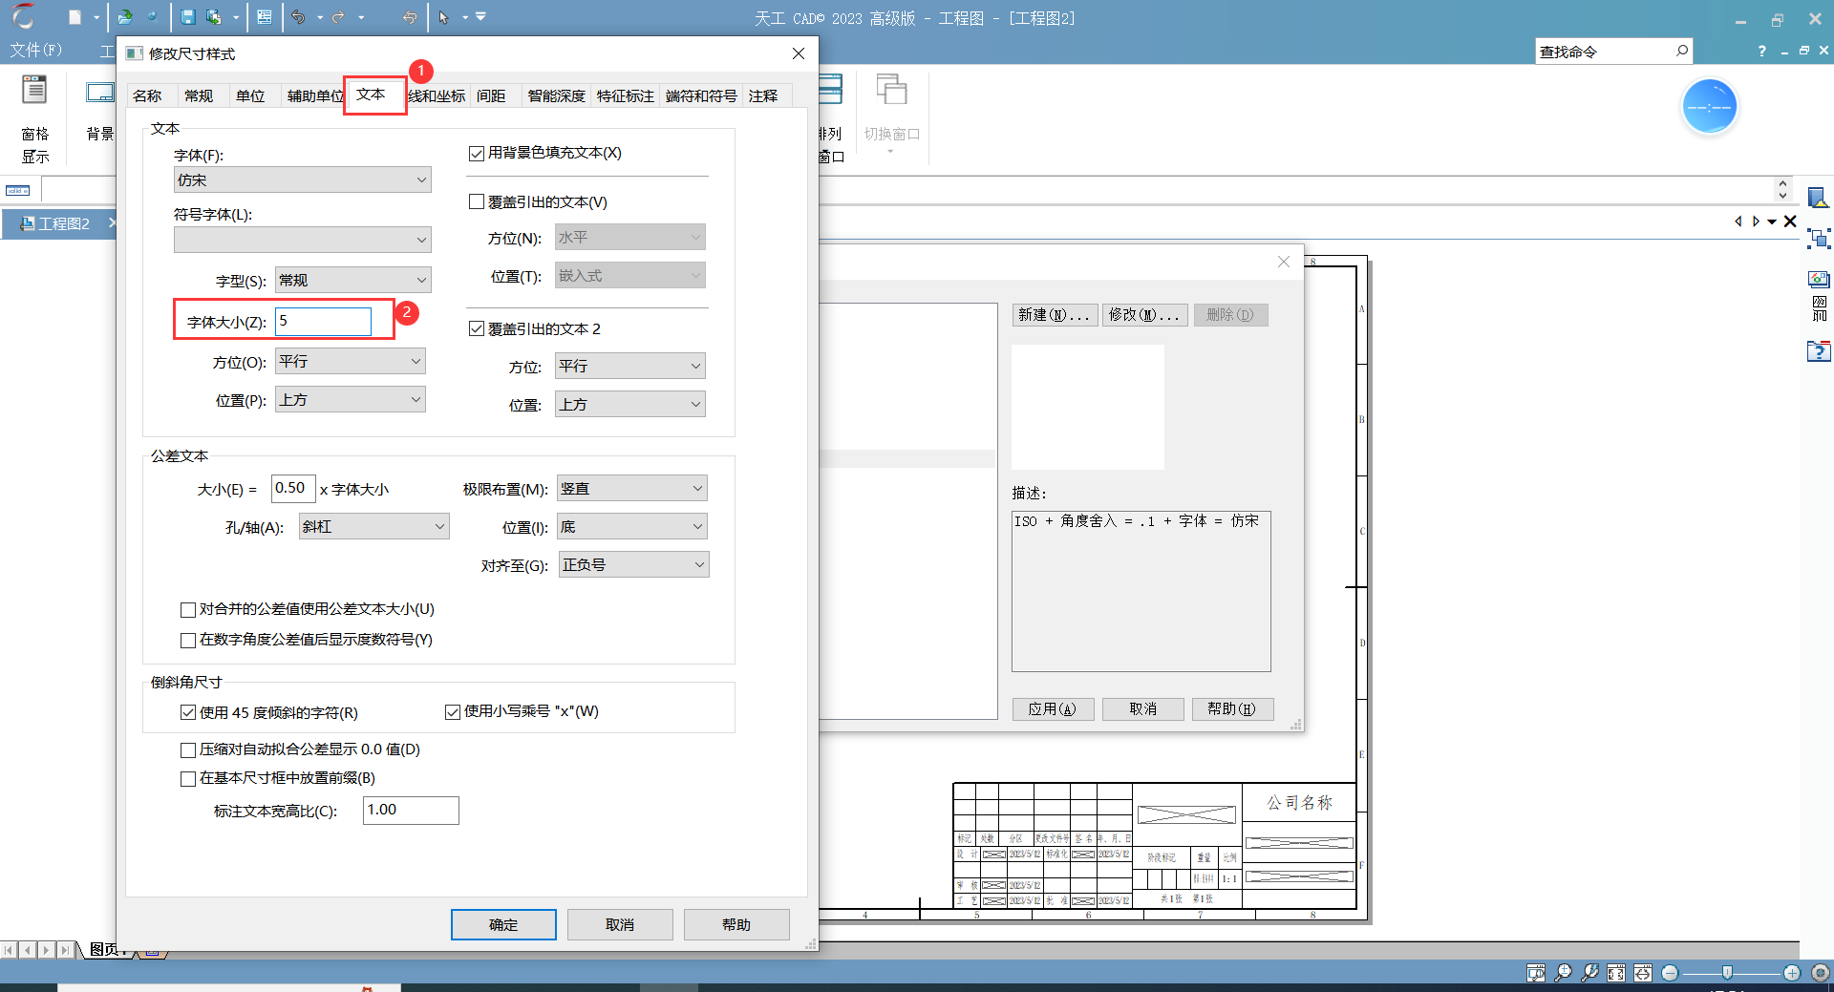1834x992 pixels.
Task: Toggle 使用 45 度倾斜的字符 checkbox
Action: (x=188, y=713)
